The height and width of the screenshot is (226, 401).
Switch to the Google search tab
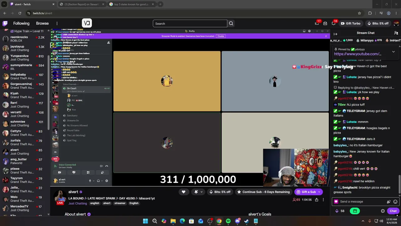pos(132,4)
